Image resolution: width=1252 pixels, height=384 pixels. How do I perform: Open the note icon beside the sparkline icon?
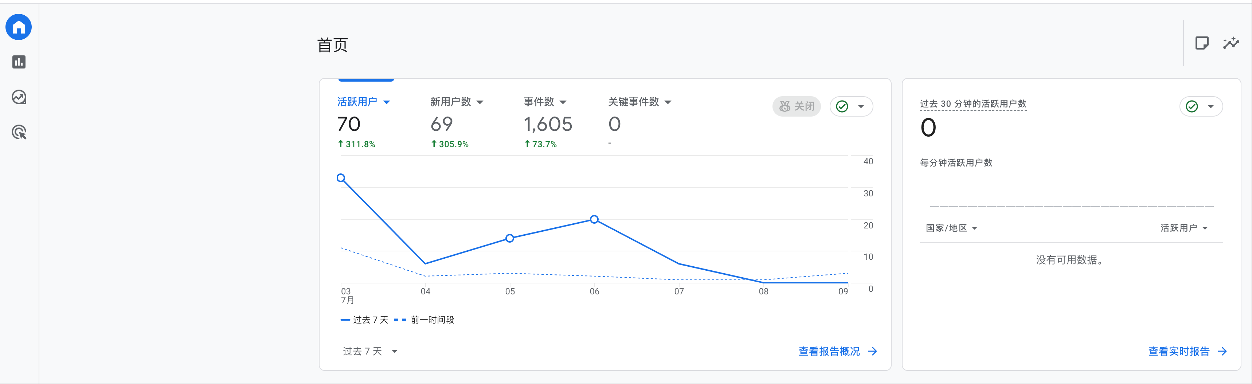click(1201, 43)
